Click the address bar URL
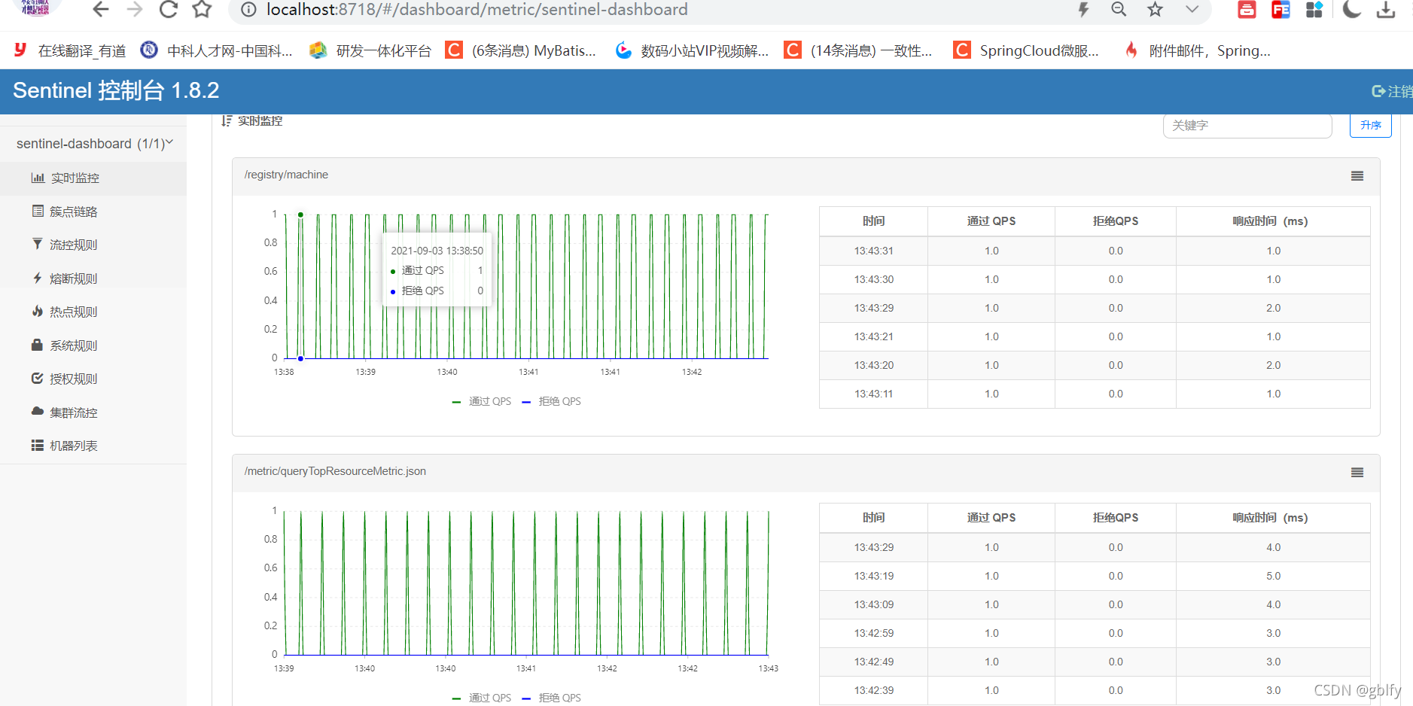 (x=477, y=10)
